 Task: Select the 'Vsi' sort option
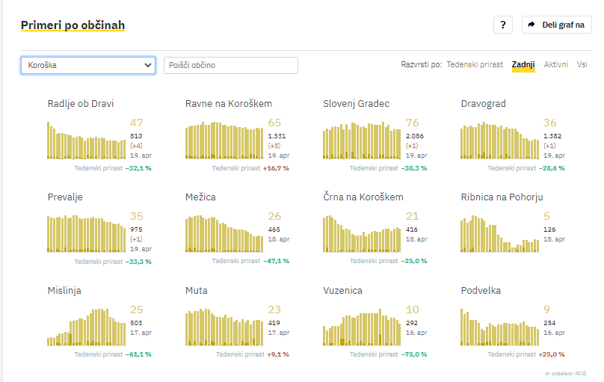[x=582, y=65]
